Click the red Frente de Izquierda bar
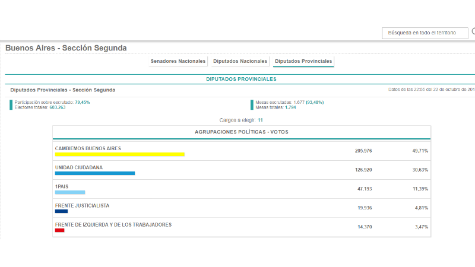 click(59, 230)
